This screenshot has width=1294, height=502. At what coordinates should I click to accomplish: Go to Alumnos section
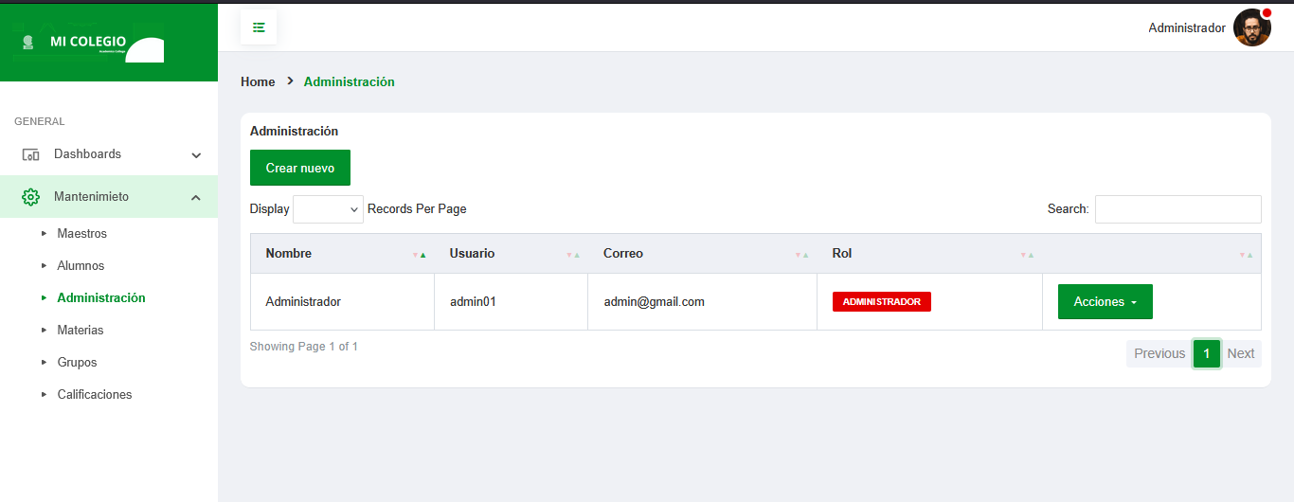(x=81, y=266)
